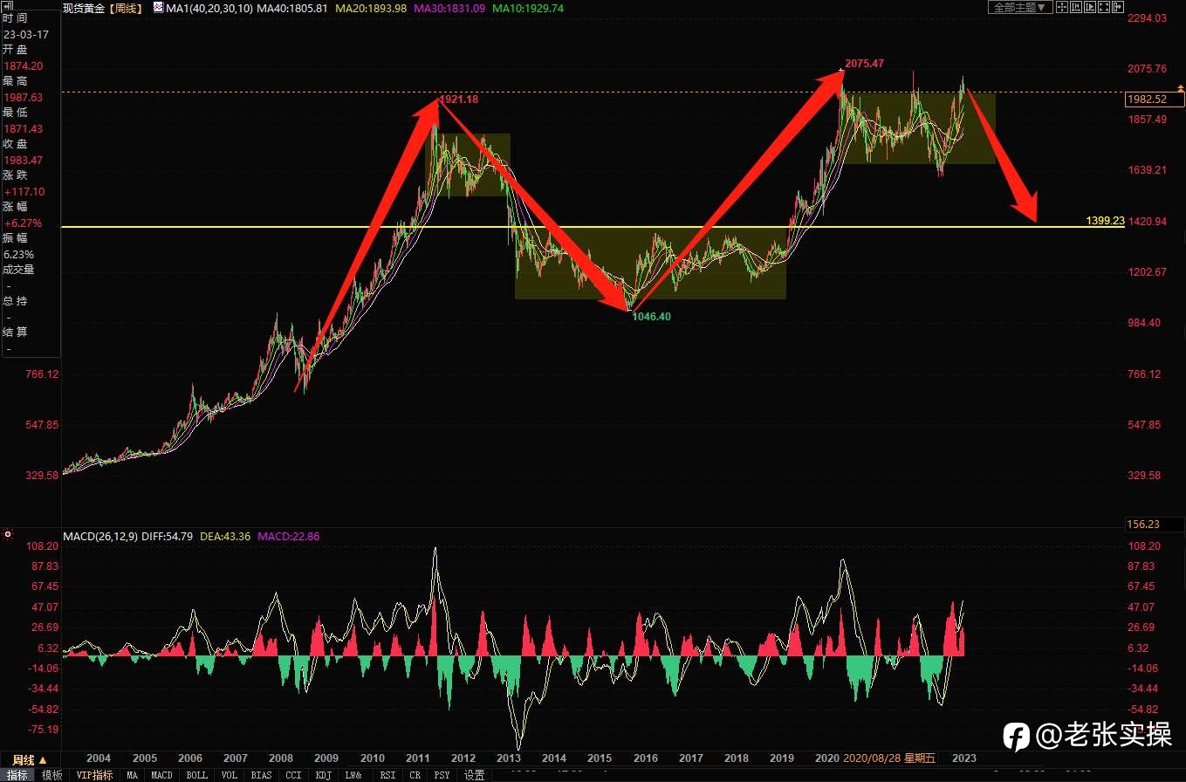Click the jump-to-start chart range icon

click(x=1076, y=7)
